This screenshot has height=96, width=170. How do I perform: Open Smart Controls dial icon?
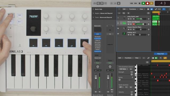(112, 3)
